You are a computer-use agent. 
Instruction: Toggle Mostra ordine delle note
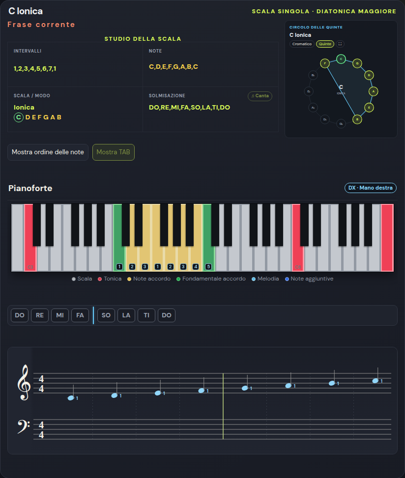point(48,152)
